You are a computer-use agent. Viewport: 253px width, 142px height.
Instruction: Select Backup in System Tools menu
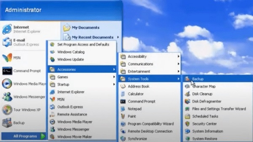coord(218,79)
